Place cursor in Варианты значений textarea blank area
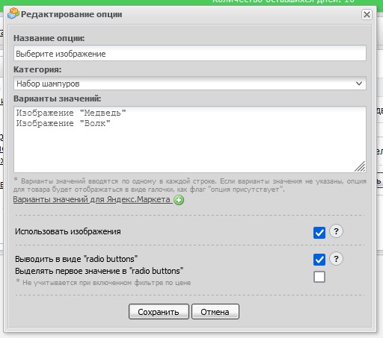Image resolution: width=383 pixels, height=338 pixels. pyautogui.click(x=190, y=149)
